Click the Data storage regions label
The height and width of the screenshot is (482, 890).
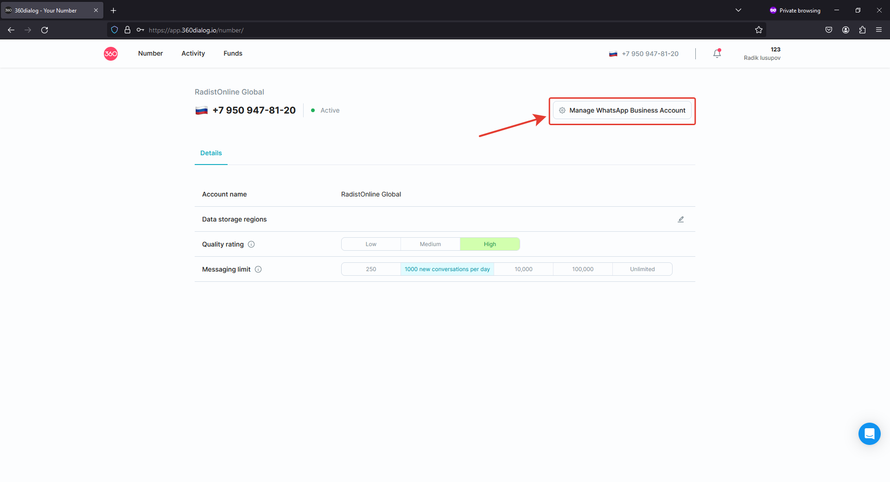click(x=234, y=219)
